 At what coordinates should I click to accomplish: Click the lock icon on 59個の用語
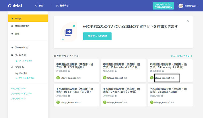pyautogui.click(x=69, y=71)
